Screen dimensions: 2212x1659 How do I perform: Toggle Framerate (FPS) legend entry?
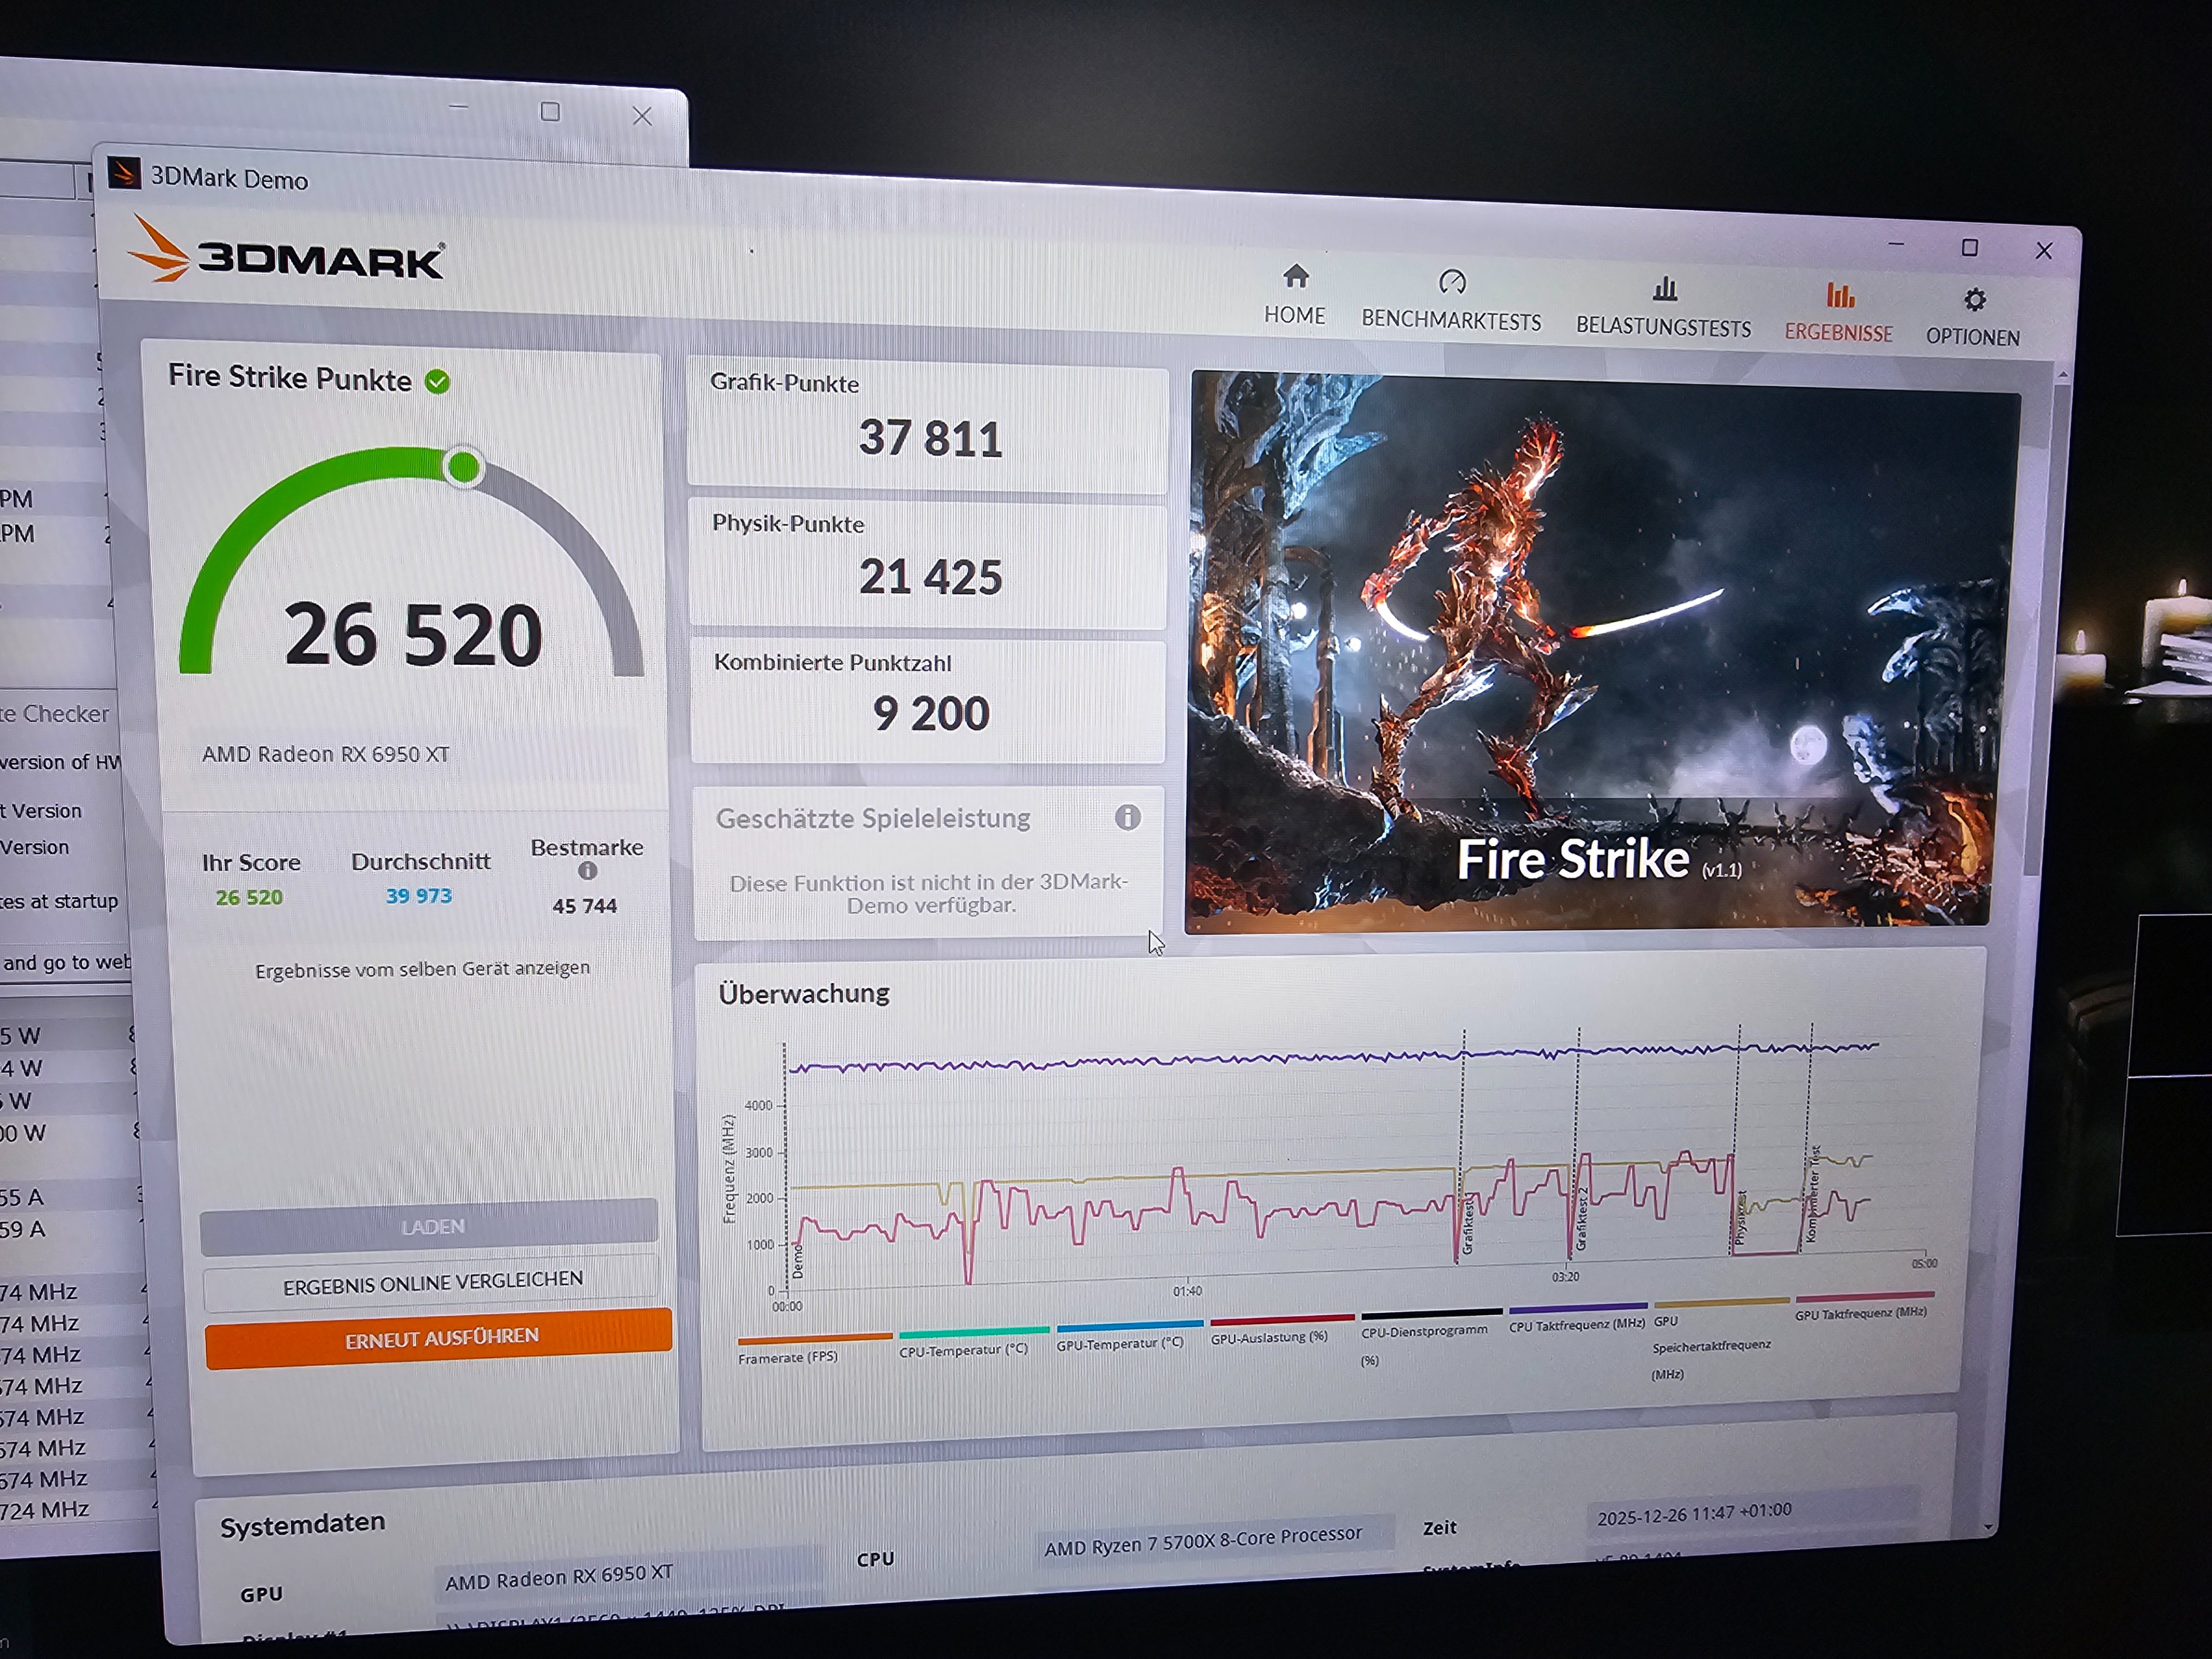[788, 1357]
